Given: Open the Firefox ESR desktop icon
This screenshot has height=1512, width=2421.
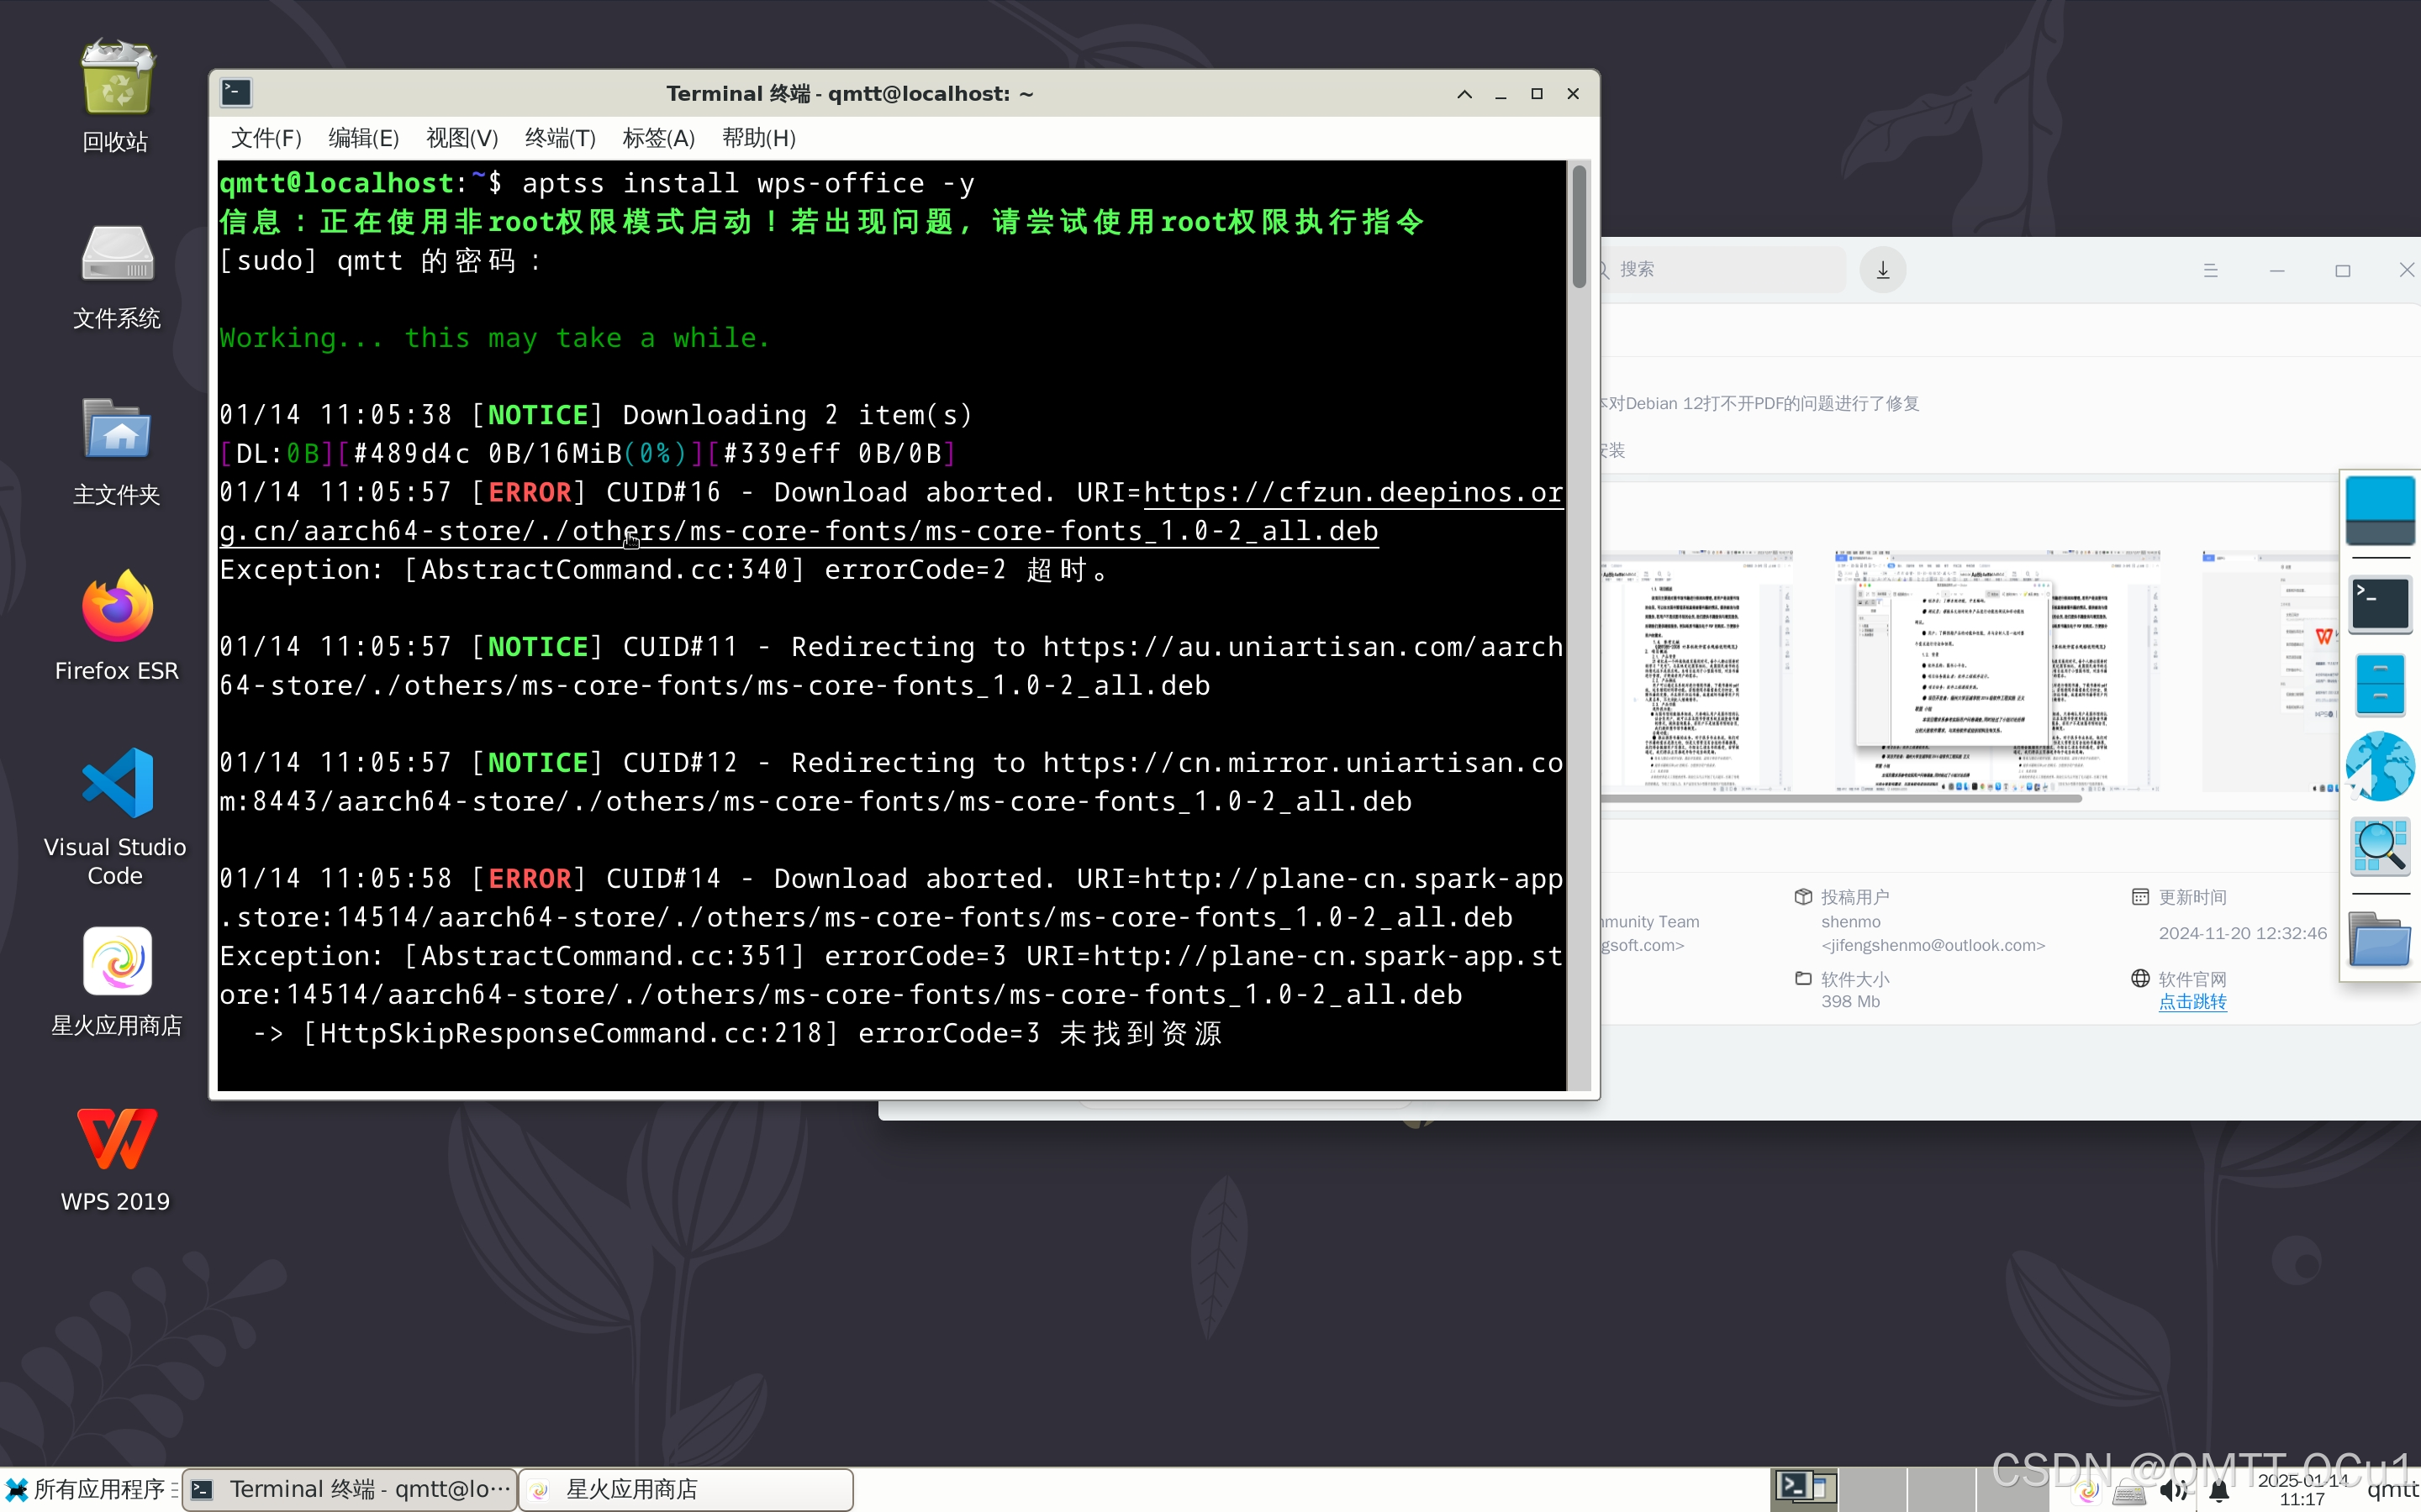Looking at the screenshot, I should tap(117, 608).
